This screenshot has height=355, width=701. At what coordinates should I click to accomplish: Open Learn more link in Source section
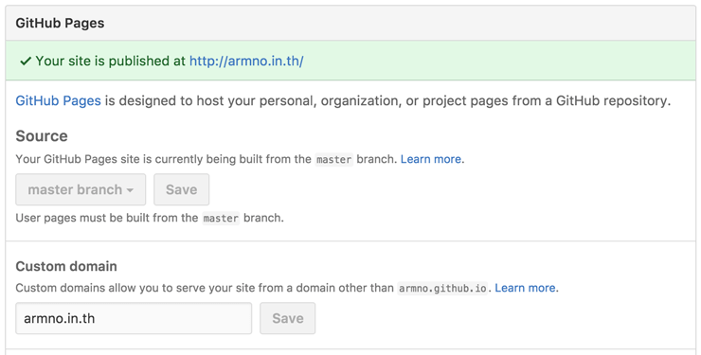click(430, 159)
